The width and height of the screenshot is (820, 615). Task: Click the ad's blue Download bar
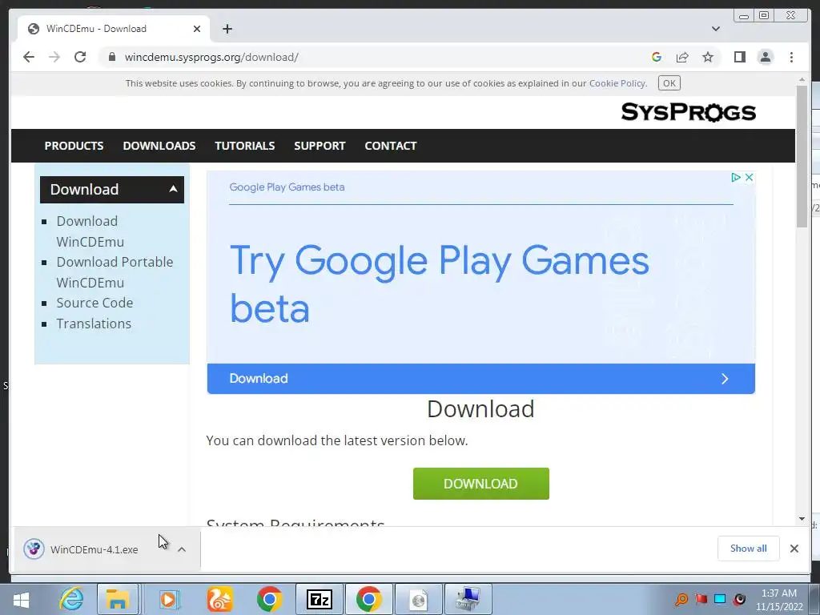click(481, 379)
